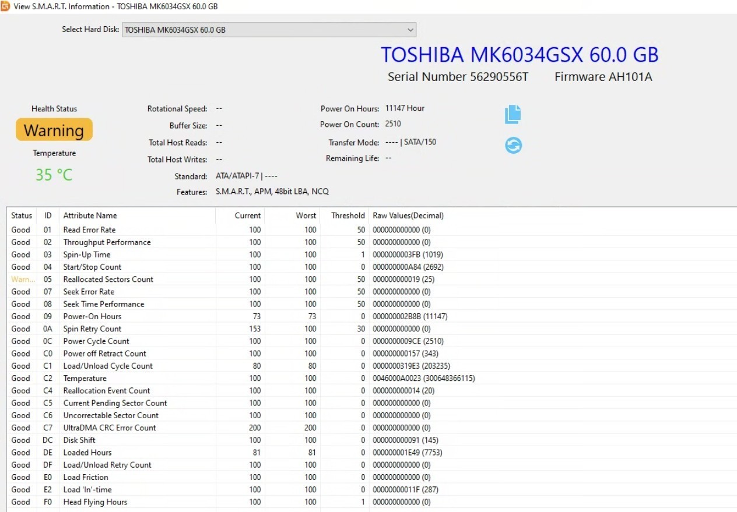The height and width of the screenshot is (512, 737).
Task: Select the Spin Retry Count row
Action: point(372,329)
